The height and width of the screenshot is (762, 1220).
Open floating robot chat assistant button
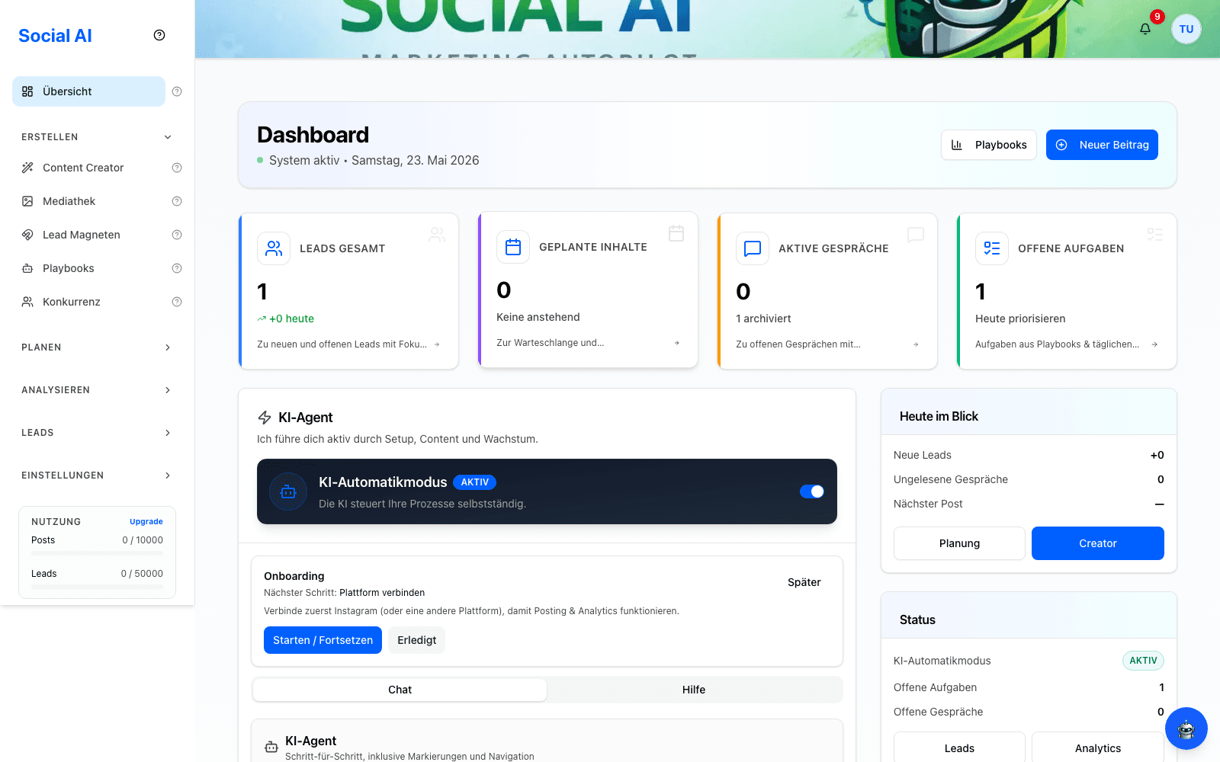1186,728
